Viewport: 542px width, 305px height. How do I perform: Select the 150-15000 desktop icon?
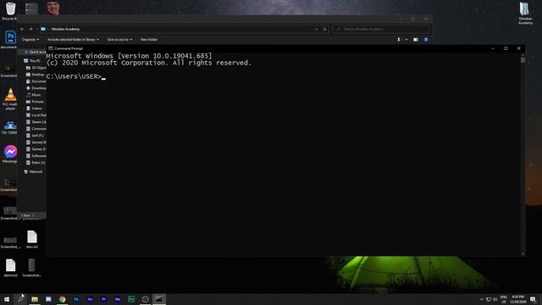pos(9,128)
